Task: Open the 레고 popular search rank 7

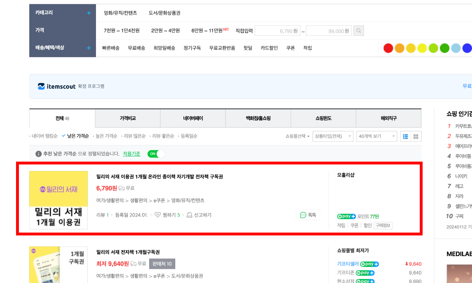Action: 459,186
